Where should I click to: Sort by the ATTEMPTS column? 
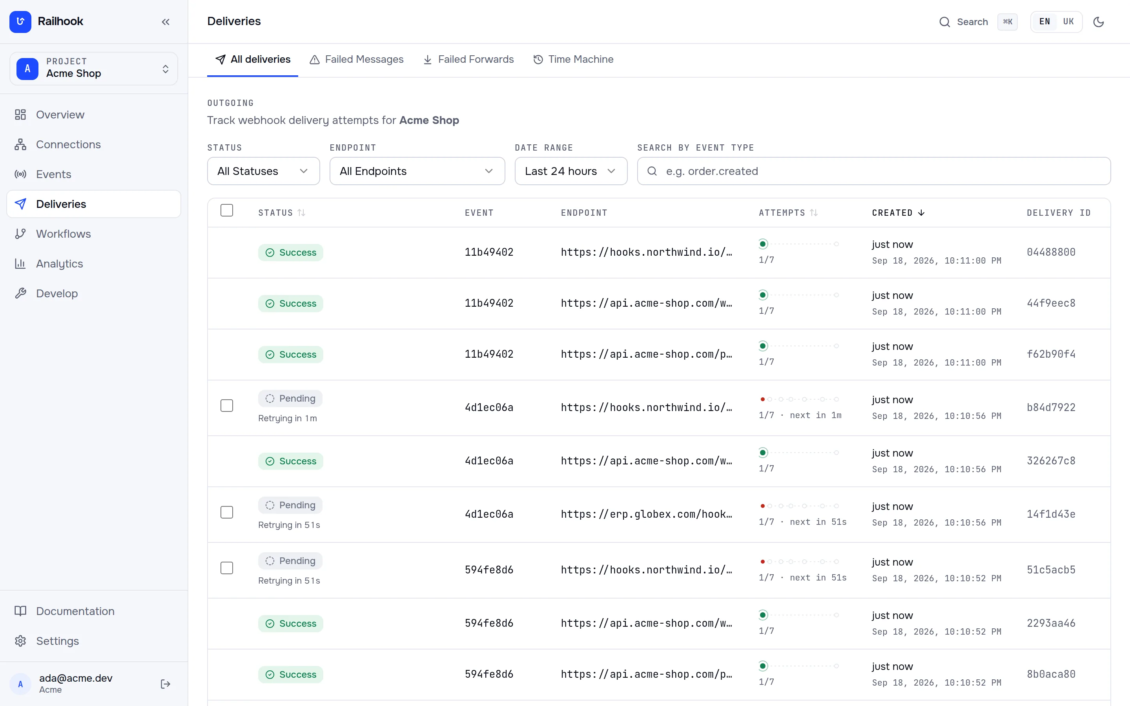click(x=788, y=213)
